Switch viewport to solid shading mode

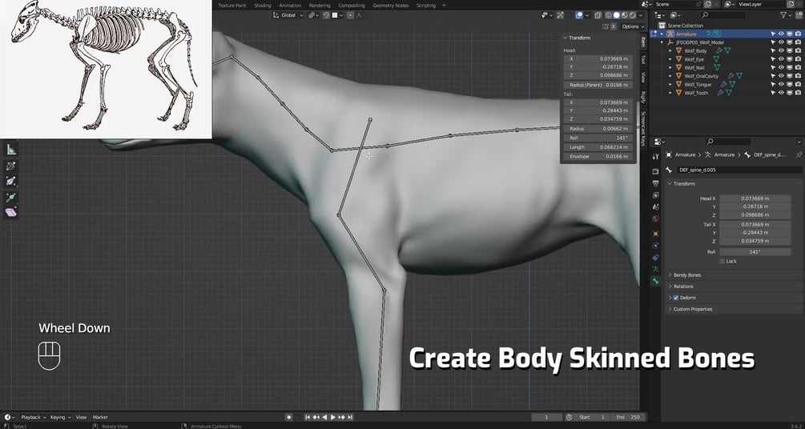(616, 15)
